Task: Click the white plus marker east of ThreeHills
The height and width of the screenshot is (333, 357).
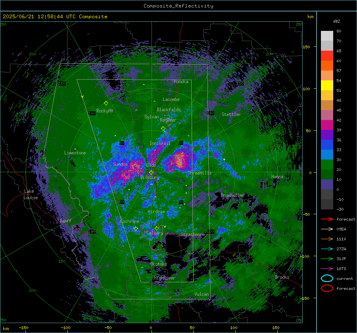Action: [224, 159]
